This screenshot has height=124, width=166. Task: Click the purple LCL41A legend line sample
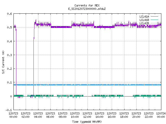pyautogui.click(x=154, y=17)
